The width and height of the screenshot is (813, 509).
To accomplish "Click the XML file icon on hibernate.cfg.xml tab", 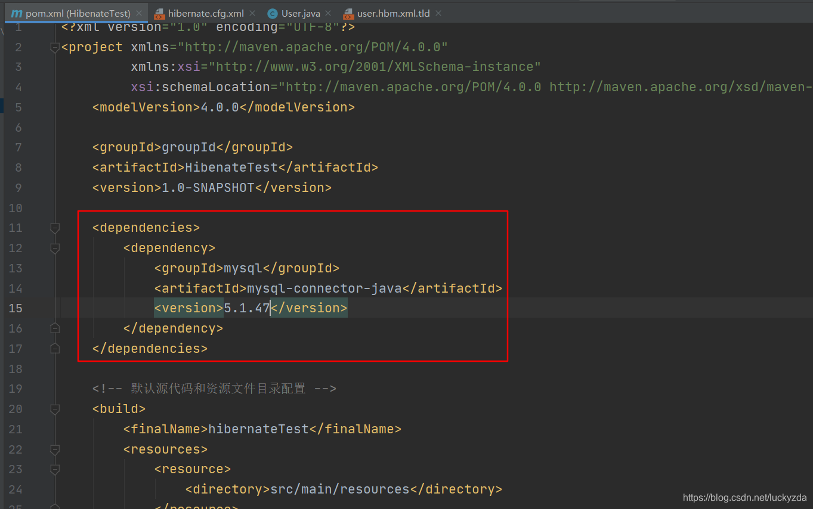I will click(x=159, y=13).
